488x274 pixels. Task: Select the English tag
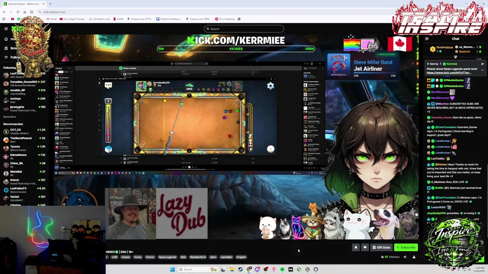tap(241, 257)
